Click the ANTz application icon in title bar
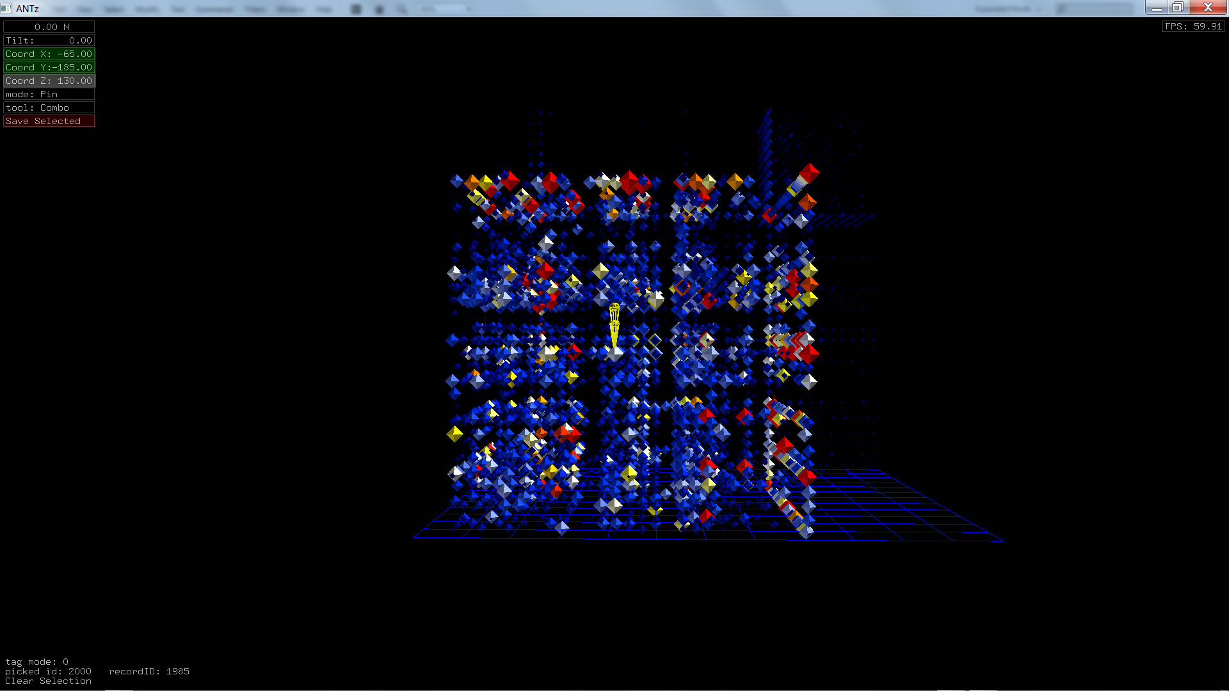The width and height of the screenshot is (1229, 691). 6,8
